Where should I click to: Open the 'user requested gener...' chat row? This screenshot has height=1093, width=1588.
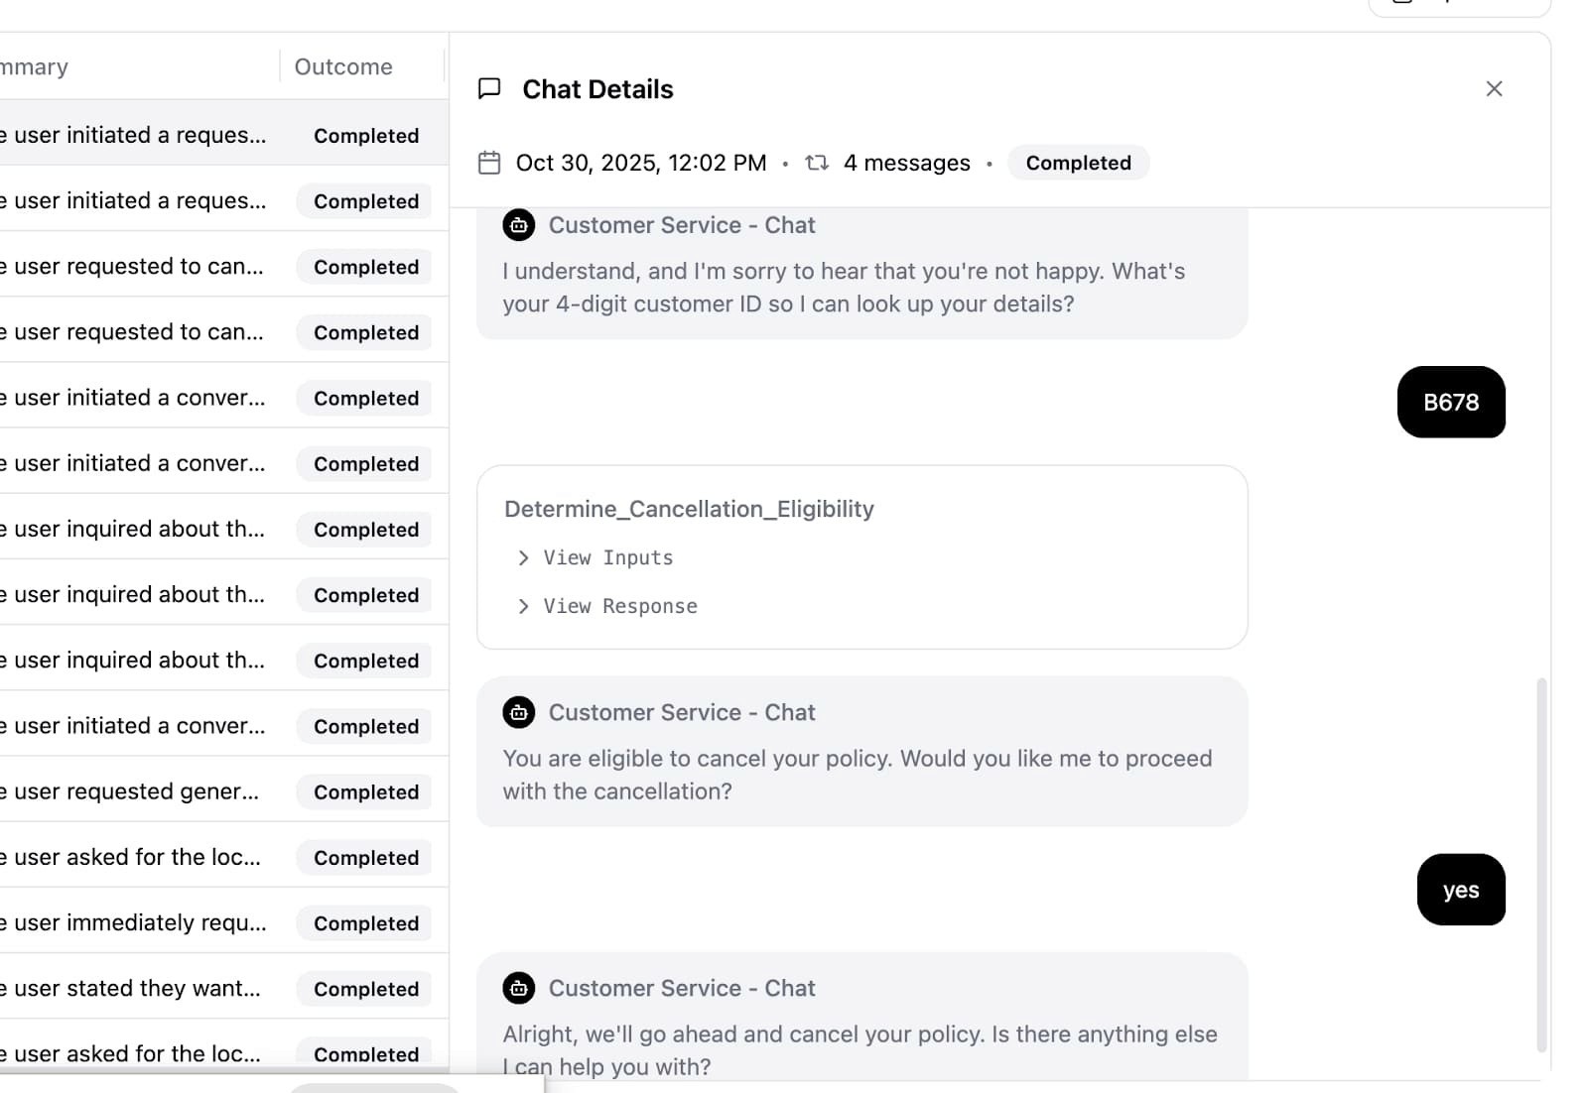(136, 791)
